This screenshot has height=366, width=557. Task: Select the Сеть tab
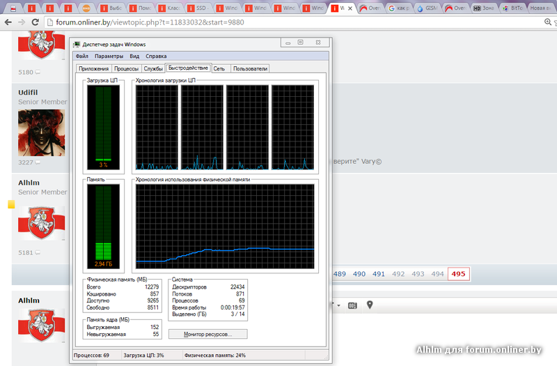[219, 68]
